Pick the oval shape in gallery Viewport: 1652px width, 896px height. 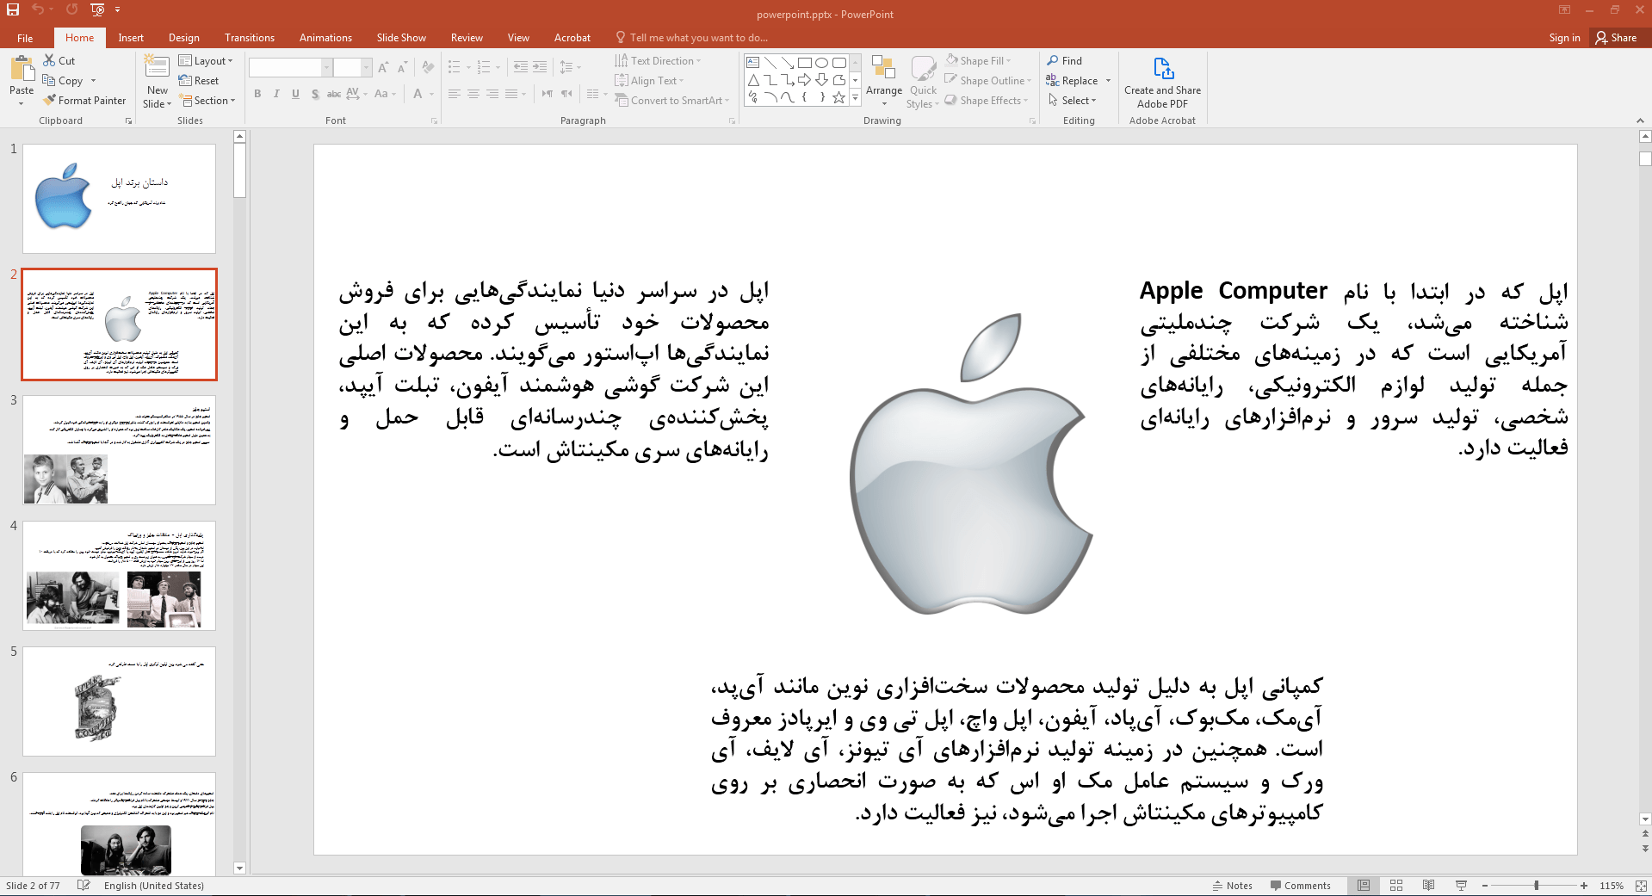tap(821, 63)
